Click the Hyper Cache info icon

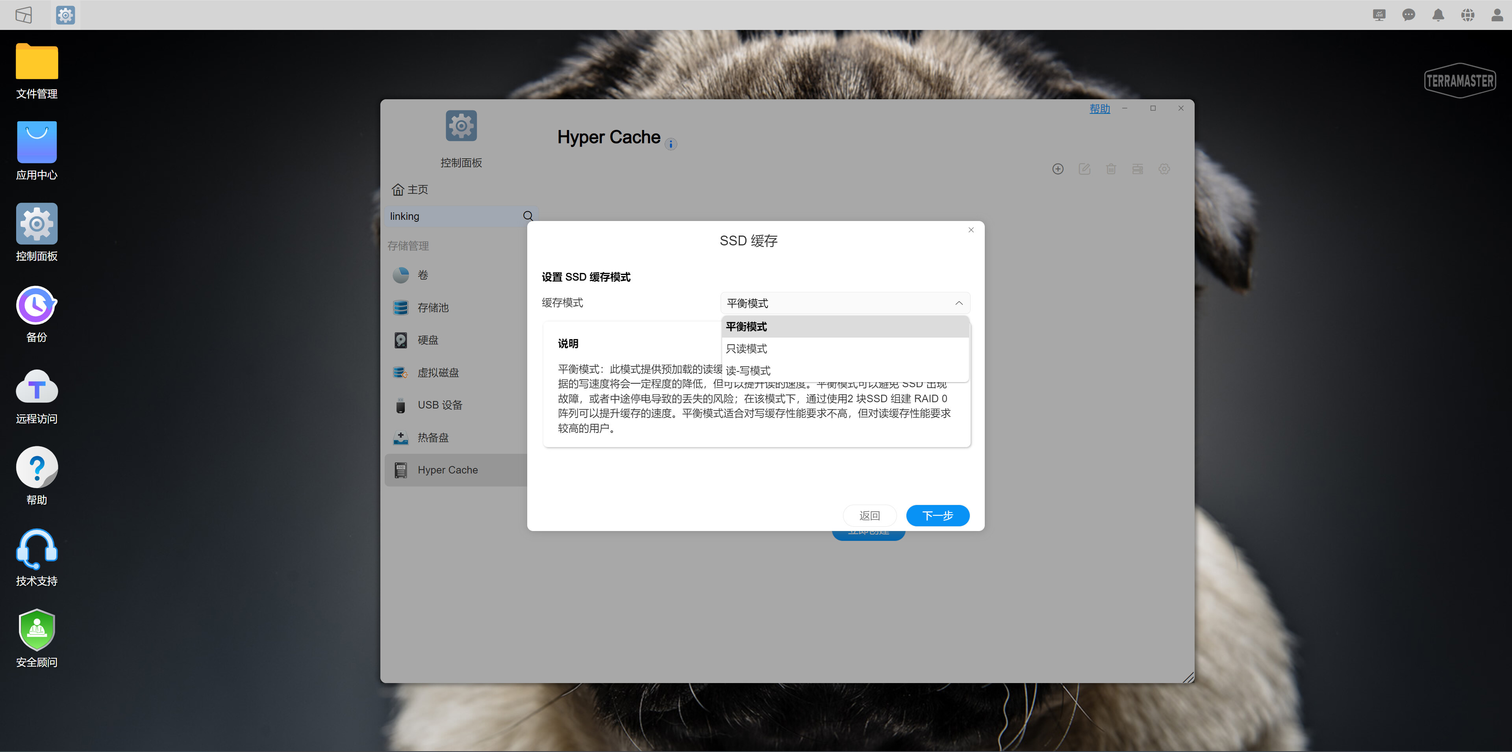point(671,144)
